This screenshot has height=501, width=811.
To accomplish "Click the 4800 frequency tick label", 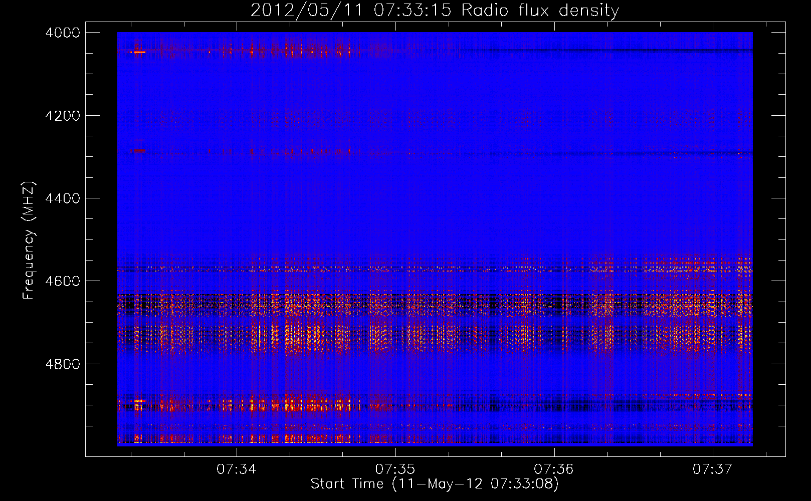I will 63,364.
